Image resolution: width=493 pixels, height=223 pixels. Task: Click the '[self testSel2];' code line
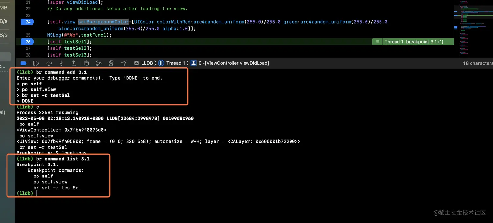69,48
